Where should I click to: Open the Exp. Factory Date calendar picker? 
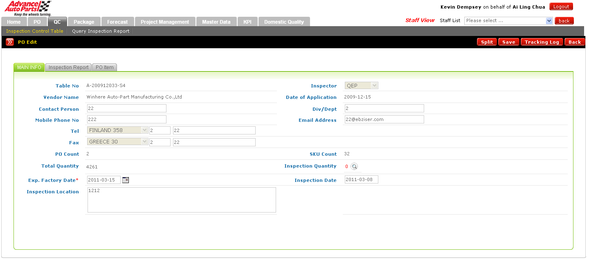click(x=126, y=180)
